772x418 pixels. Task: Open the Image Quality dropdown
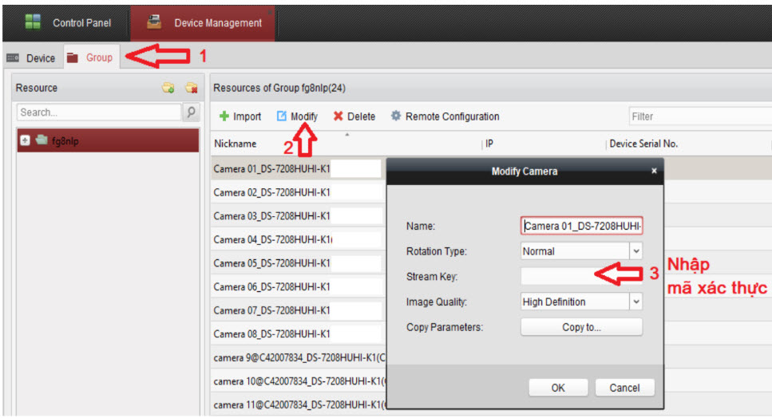pos(635,302)
